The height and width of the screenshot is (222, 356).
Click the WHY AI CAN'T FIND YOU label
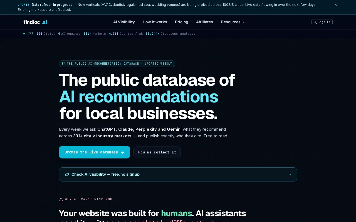(89, 199)
